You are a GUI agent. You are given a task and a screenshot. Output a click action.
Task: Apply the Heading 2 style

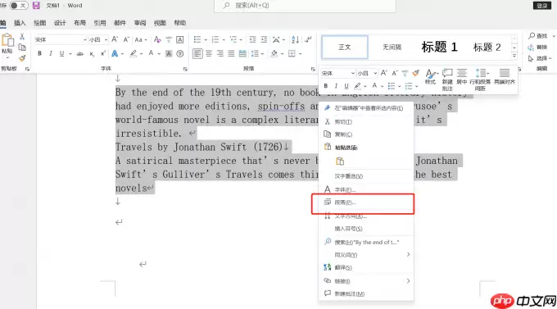487,47
